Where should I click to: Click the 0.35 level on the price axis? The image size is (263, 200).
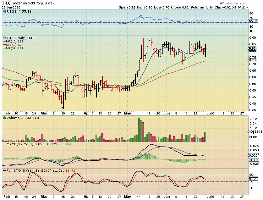[x=252, y=110]
